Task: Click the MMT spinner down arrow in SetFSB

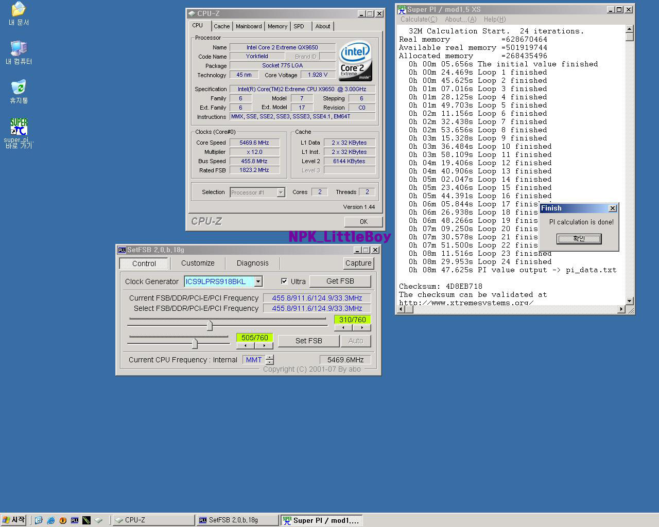Action: (270, 362)
